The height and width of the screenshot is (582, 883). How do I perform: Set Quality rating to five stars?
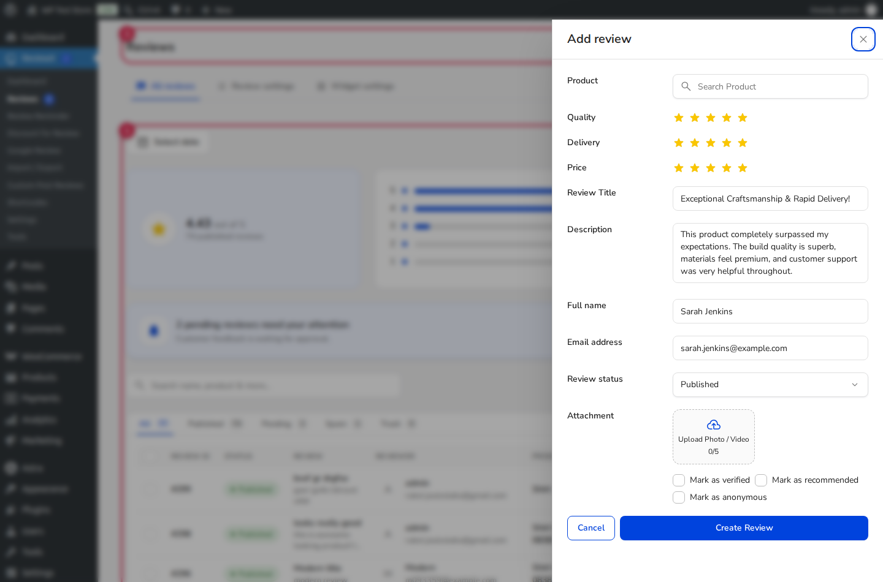point(743,118)
